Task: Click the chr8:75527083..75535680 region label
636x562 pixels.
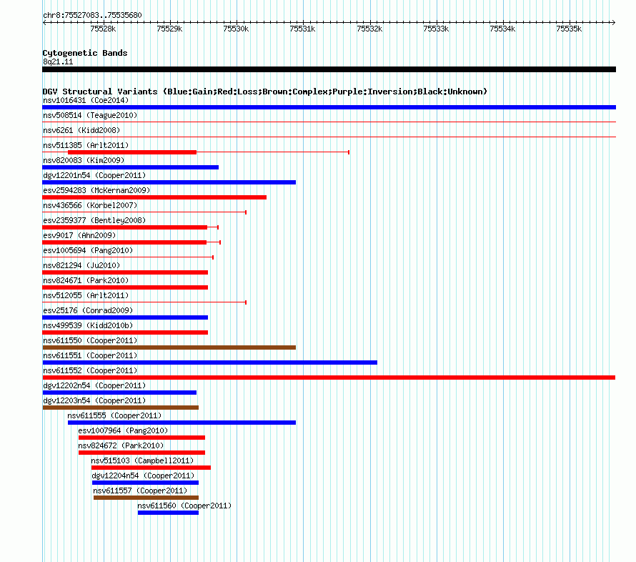Action: click(92, 15)
